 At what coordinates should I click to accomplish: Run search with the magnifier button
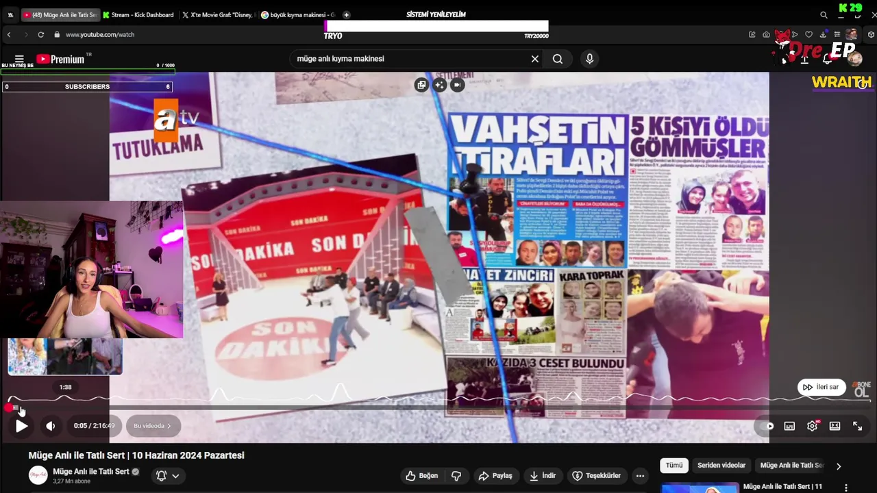pos(558,59)
